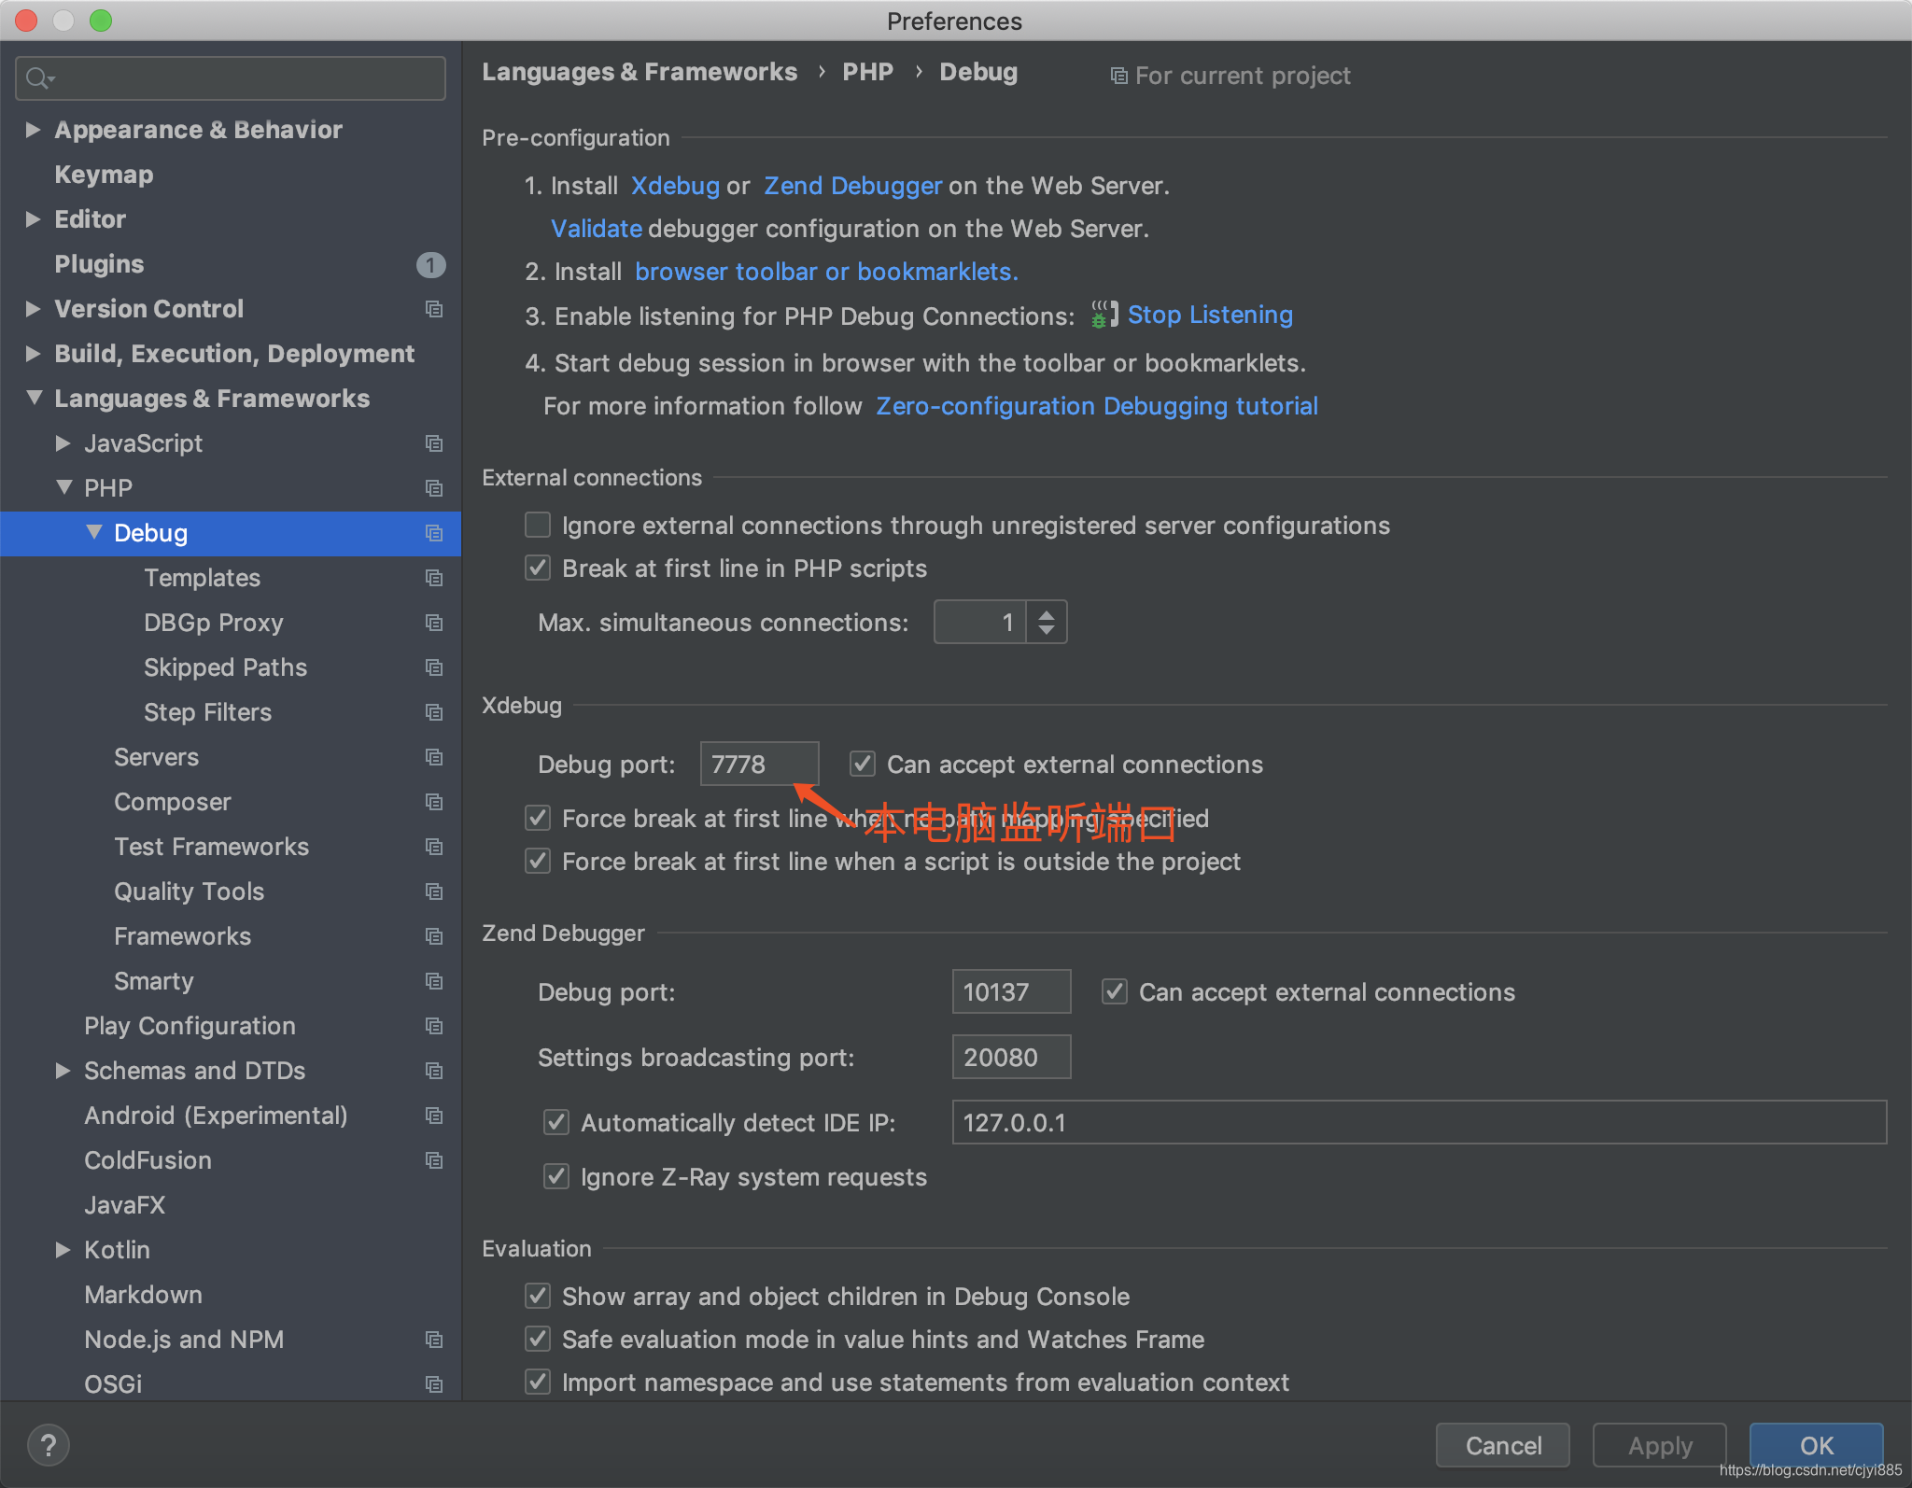
Task: Open the PHP breadcrumb in header
Action: (x=867, y=71)
